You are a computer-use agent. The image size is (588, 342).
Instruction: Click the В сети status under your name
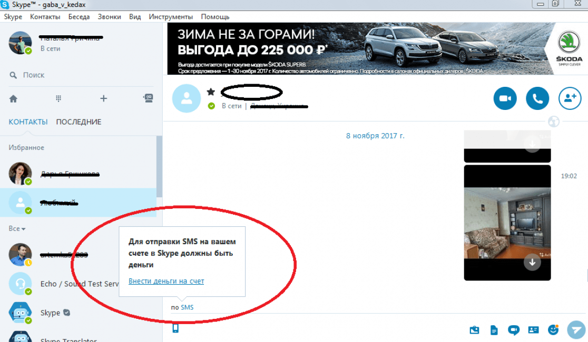point(50,49)
